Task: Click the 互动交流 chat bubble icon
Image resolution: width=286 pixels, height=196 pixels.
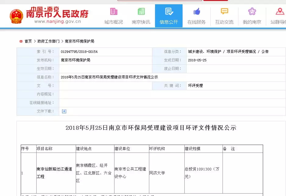Action: coord(224,11)
